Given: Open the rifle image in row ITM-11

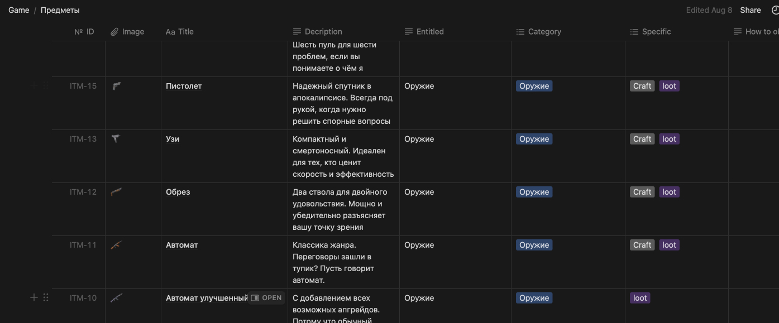Looking at the screenshot, I should point(116,245).
